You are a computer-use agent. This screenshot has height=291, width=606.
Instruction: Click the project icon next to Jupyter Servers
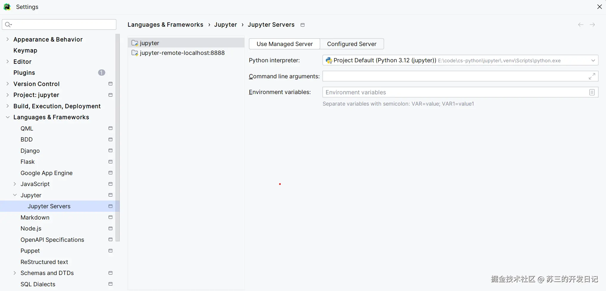[111, 206]
